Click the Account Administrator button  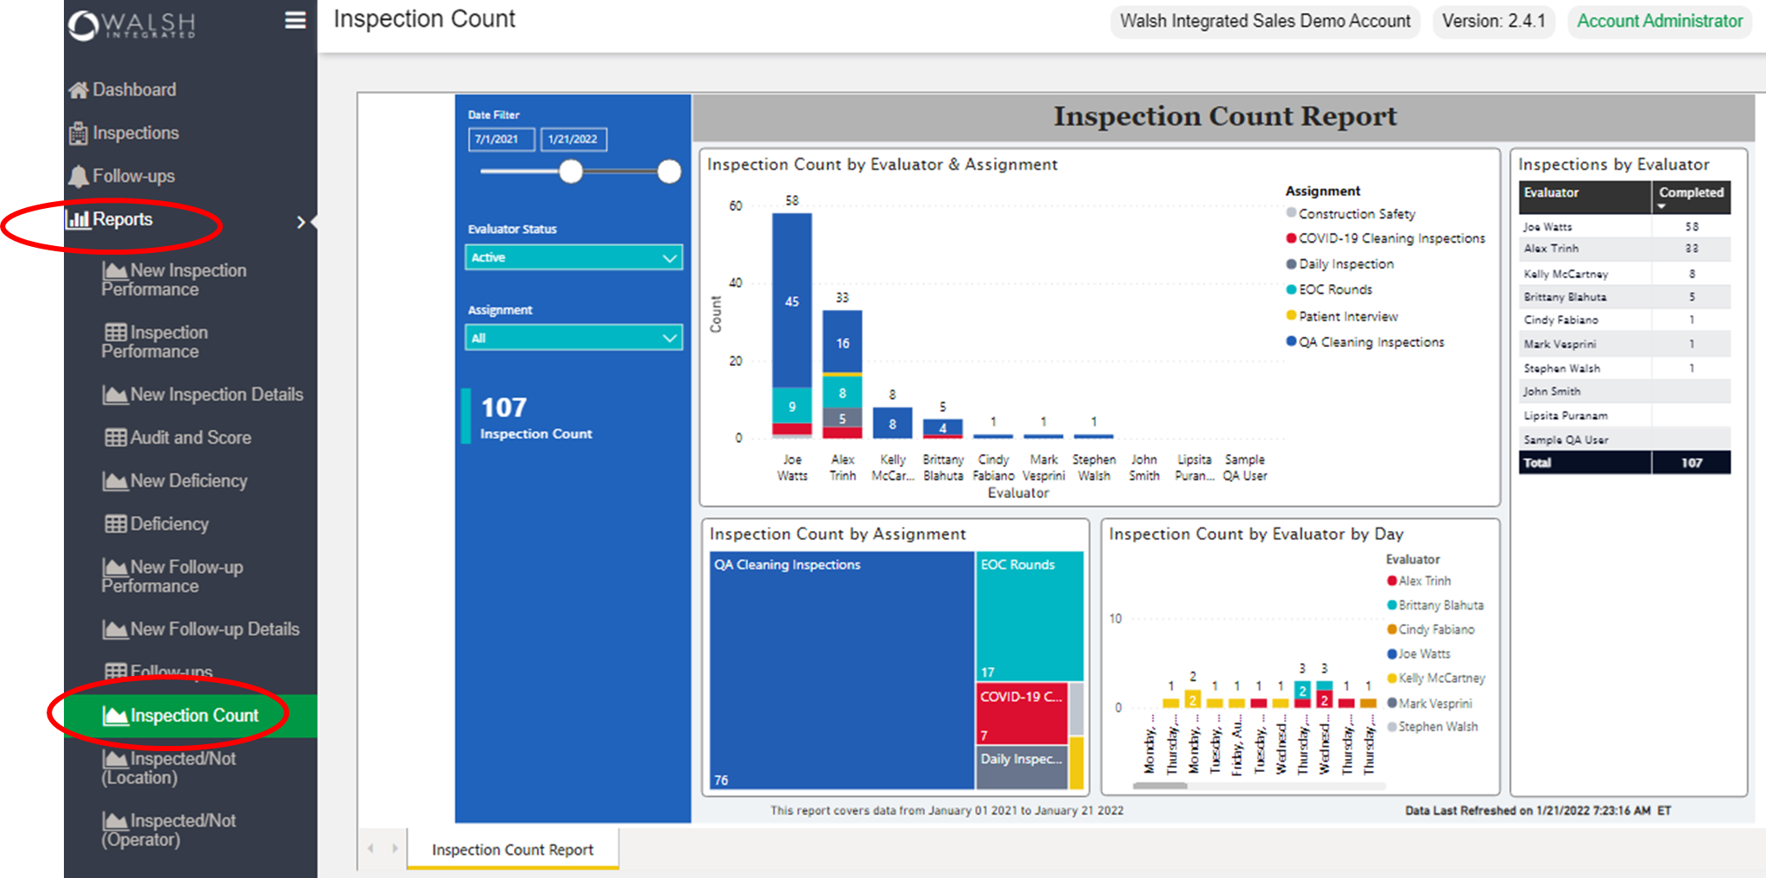[x=1658, y=21]
